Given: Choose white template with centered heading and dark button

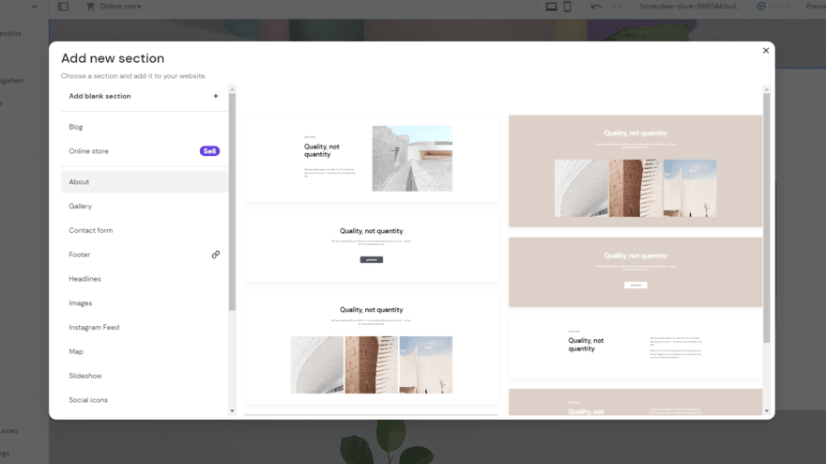Looking at the screenshot, I should 372,247.
